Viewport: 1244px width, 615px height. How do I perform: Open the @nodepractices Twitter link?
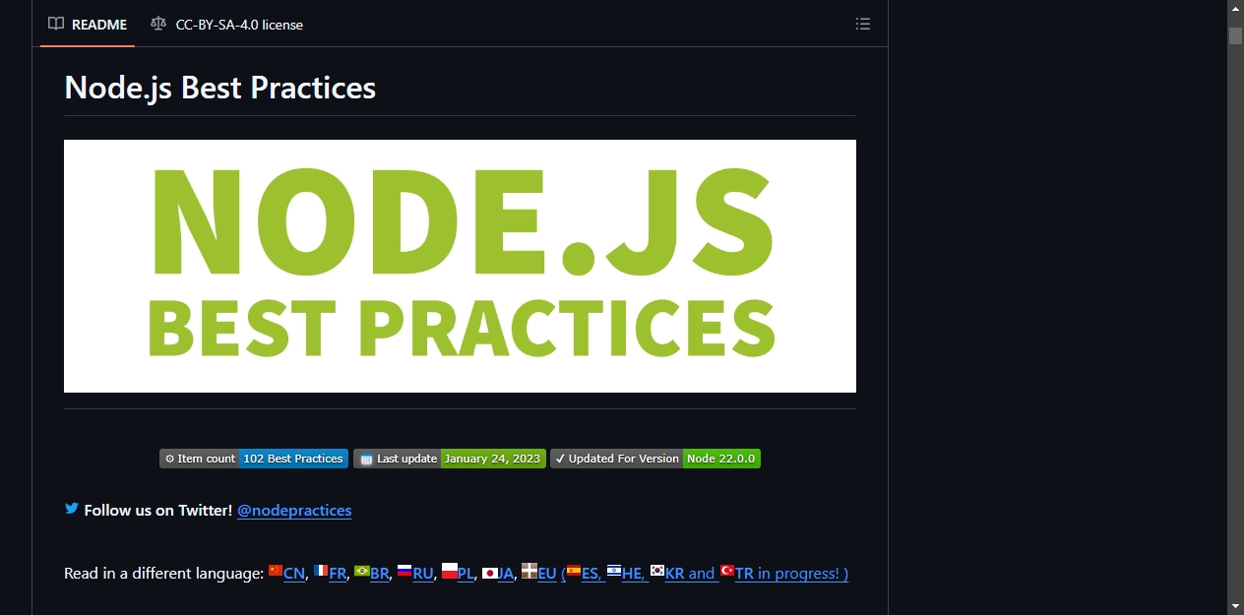coord(294,510)
